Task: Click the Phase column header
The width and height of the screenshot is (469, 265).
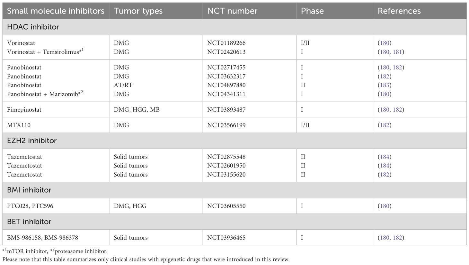Action: [x=312, y=11]
